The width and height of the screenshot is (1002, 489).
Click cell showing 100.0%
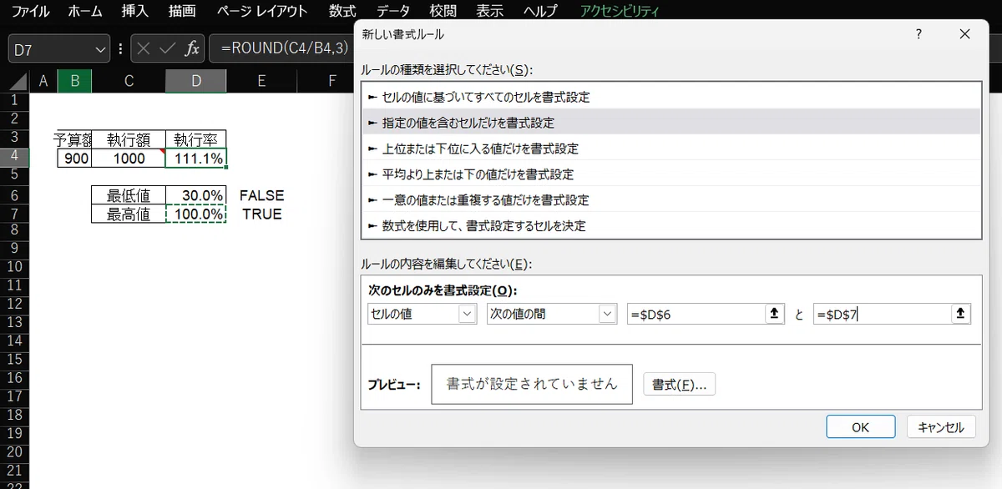coord(196,214)
